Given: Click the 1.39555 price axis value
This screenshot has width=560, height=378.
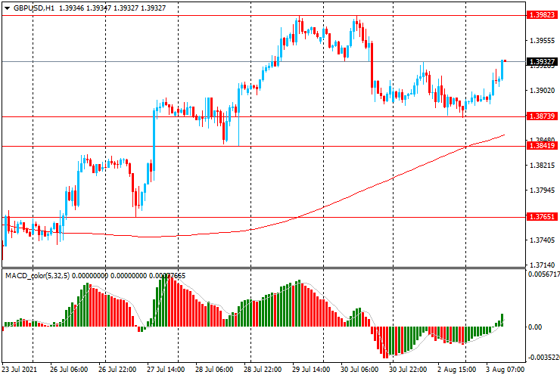Looking at the screenshot, I should click(543, 41).
